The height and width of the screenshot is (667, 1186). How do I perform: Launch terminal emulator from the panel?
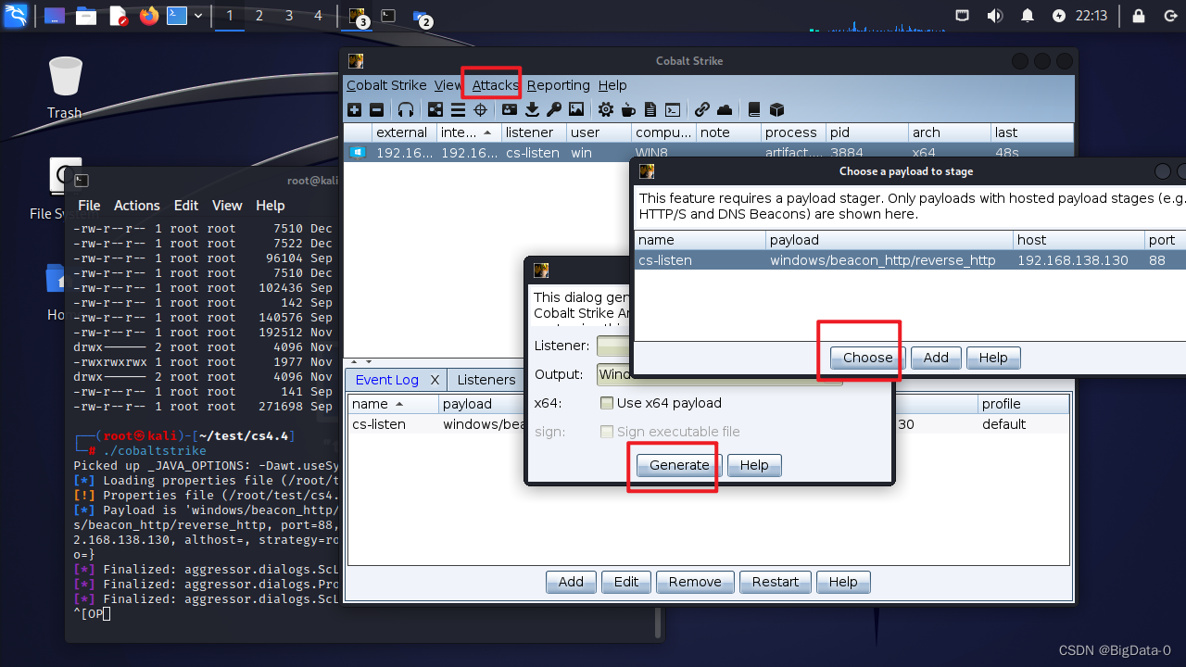click(177, 16)
